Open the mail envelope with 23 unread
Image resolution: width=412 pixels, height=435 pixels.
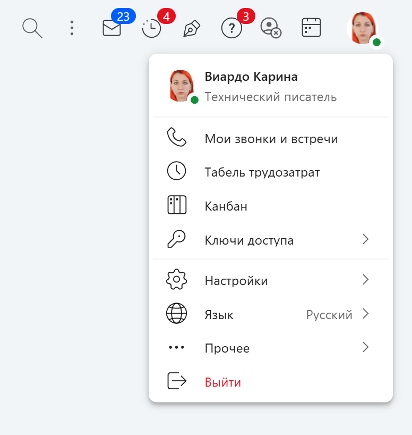pos(111,28)
